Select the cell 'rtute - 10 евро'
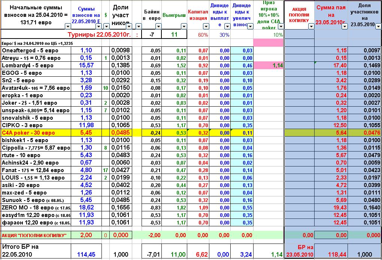 pyautogui.click(x=36, y=155)
